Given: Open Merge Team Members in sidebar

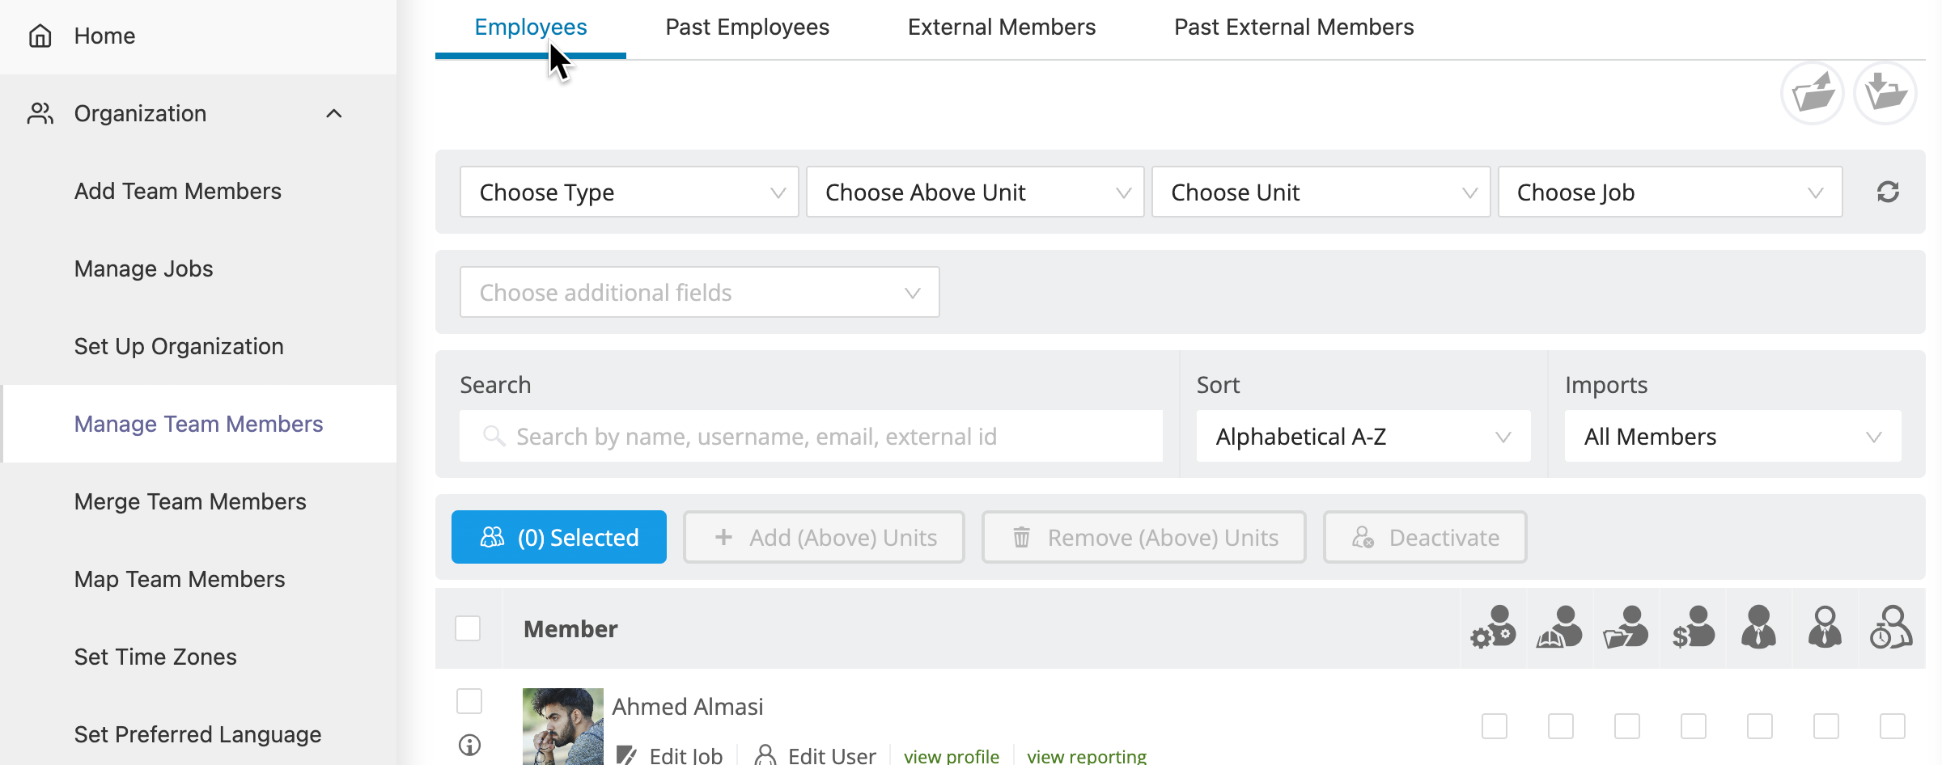Looking at the screenshot, I should click(x=190, y=501).
